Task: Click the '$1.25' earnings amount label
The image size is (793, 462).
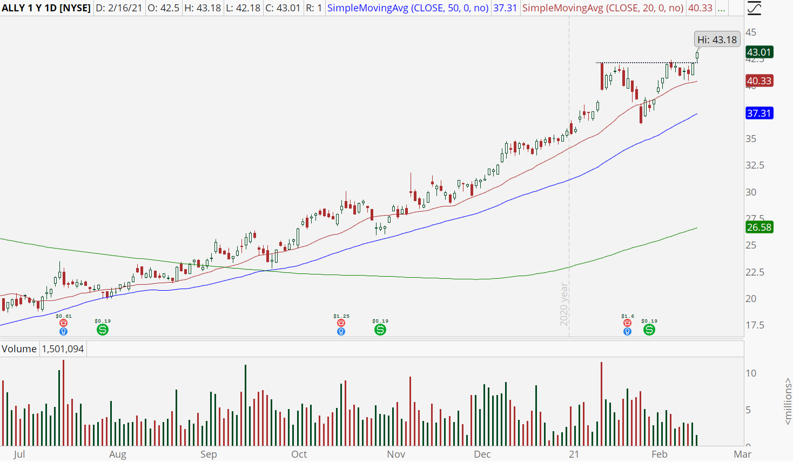Action: tap(341, 316)
